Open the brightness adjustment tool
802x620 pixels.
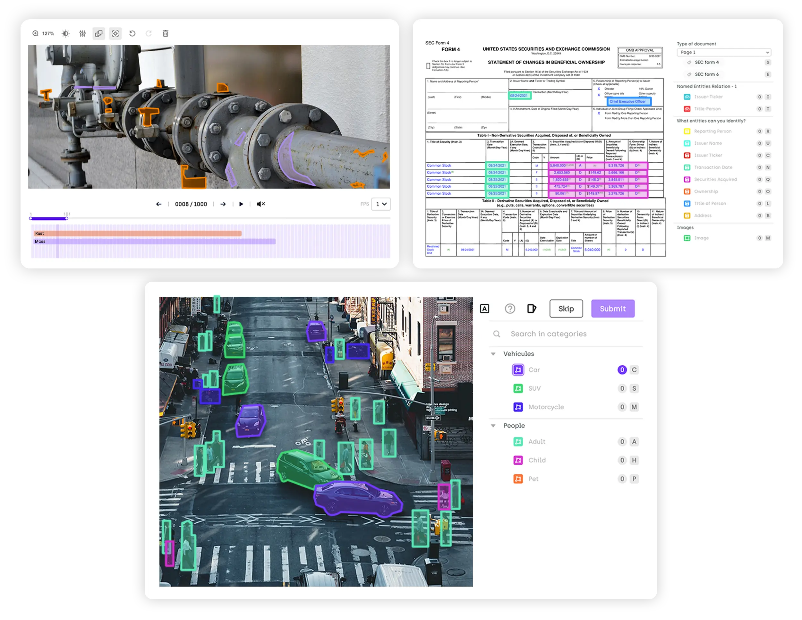pos(65,33)
